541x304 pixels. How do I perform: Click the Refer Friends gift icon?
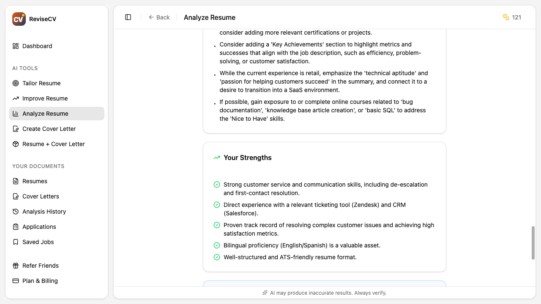click(x=16, y=266)
